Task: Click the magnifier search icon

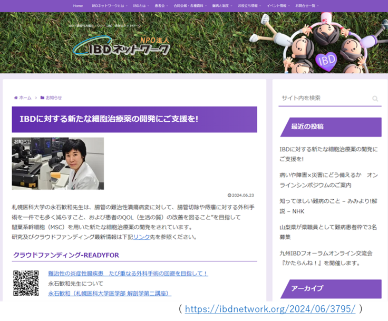Action: (x=375, y=99)
